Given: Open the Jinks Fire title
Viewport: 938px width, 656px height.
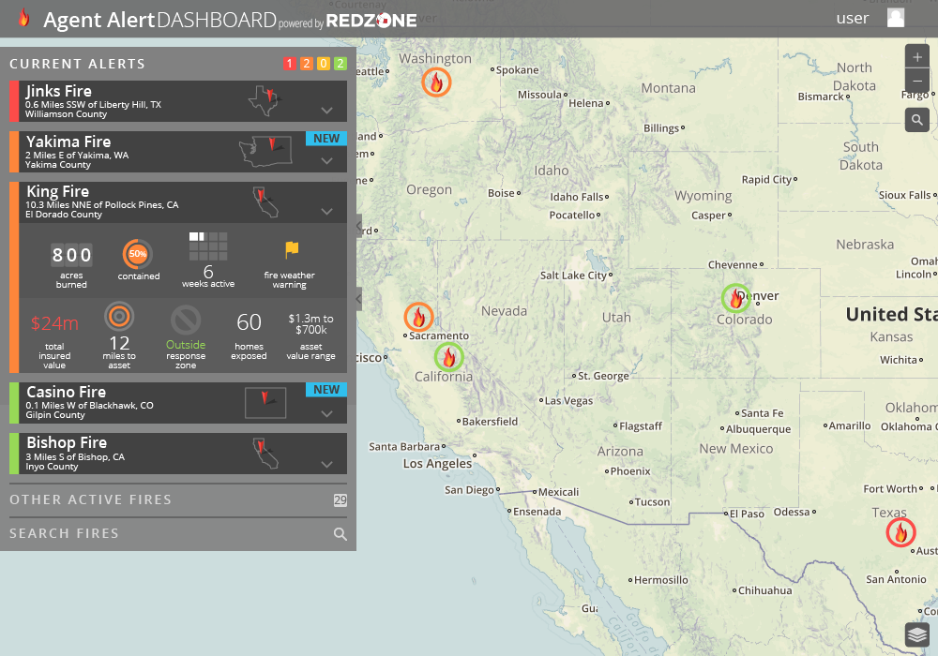Looking at the screenshot, I should tap(58, 92).
